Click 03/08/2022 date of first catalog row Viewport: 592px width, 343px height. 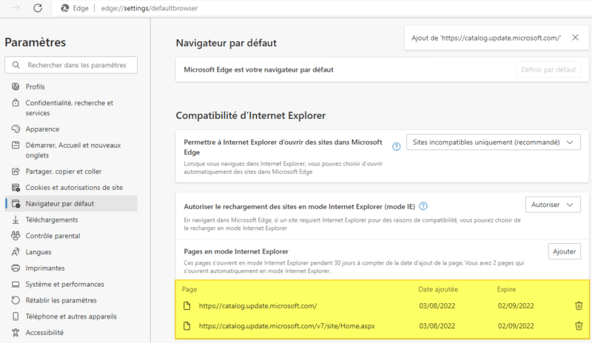click(437, 305)
